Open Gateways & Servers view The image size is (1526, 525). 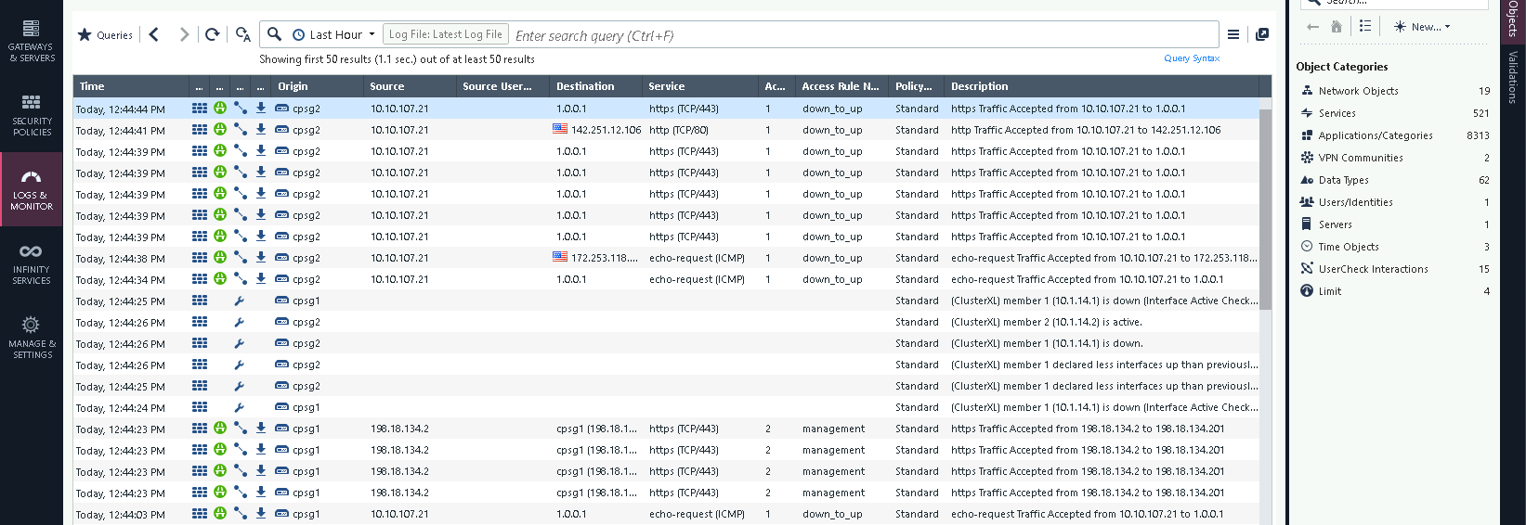pos(32,41)
